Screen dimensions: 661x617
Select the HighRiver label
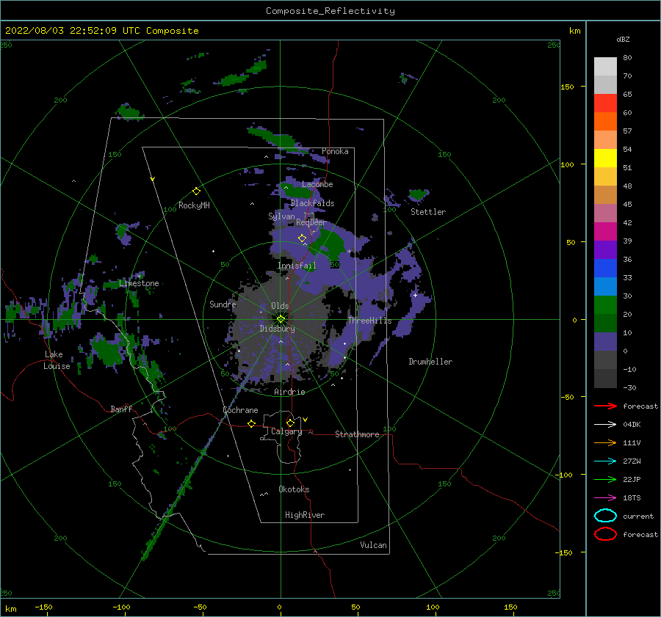pos(305,515)
